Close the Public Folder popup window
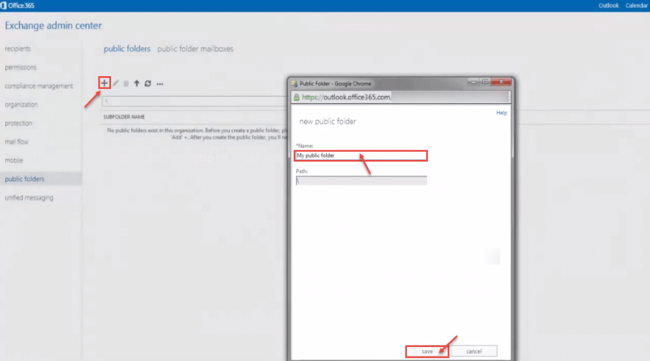This screenshot has height=361, width=650. pyautogui.click(x=501, y=82)
